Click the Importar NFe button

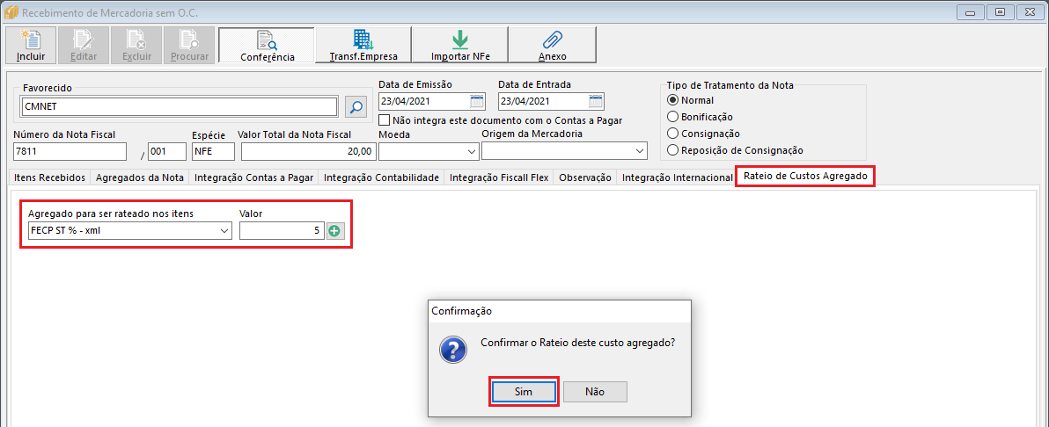(x=460, y=46)
